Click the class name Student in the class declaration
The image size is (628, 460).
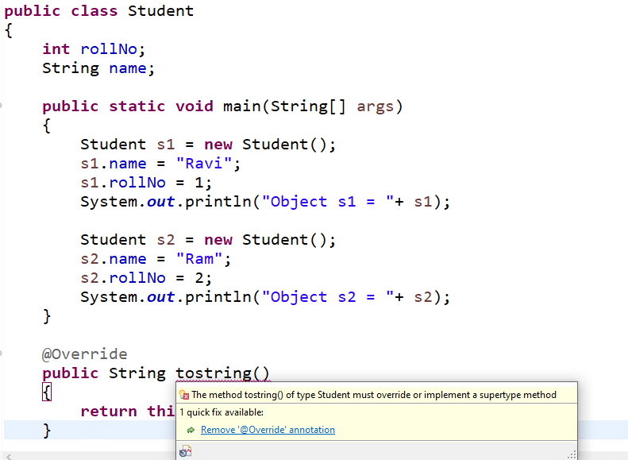(x=160, y=11)
